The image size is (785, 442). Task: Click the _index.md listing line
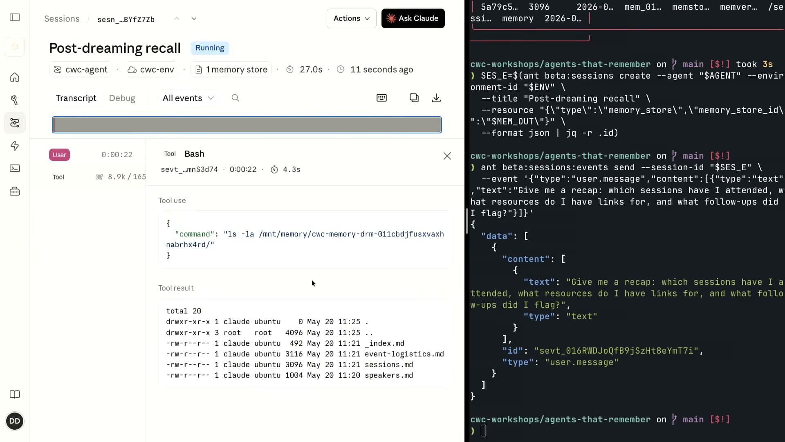285,343
